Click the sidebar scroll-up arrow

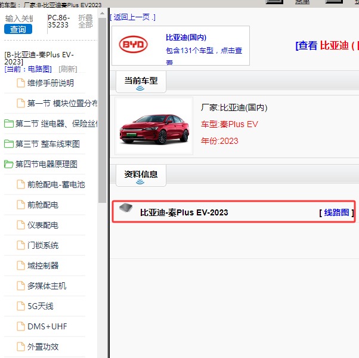point(103,14)
